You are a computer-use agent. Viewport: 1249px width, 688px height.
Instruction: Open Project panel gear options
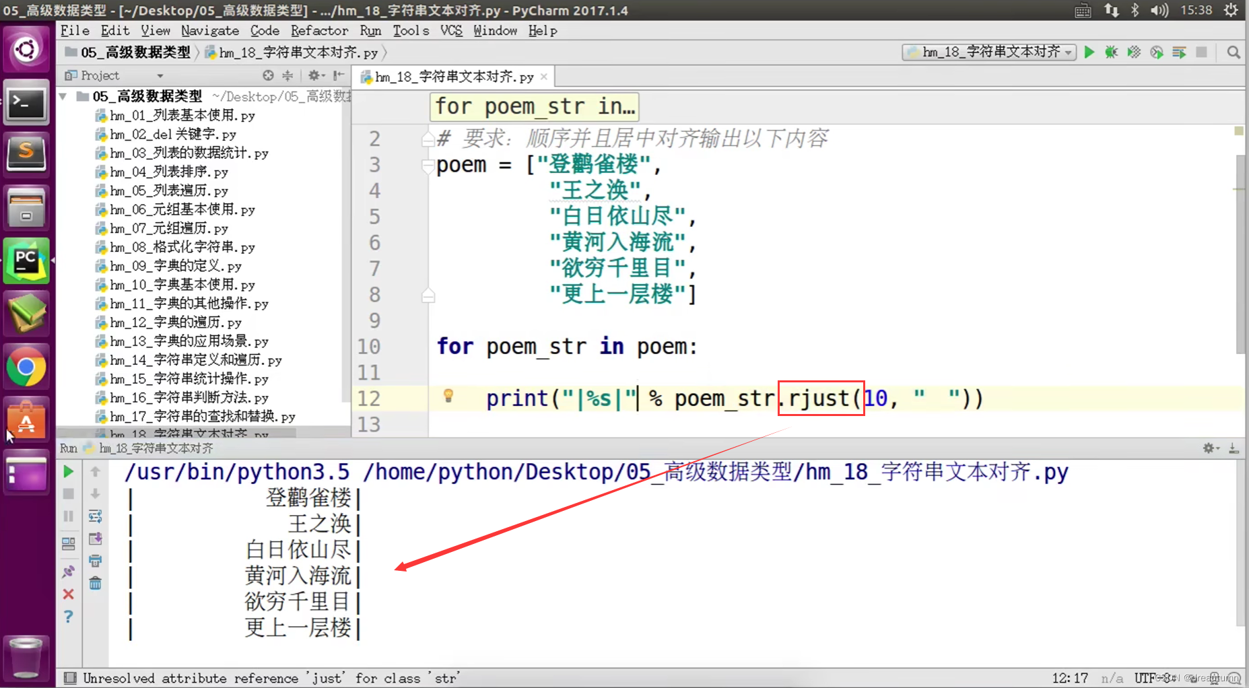point(315,75)
